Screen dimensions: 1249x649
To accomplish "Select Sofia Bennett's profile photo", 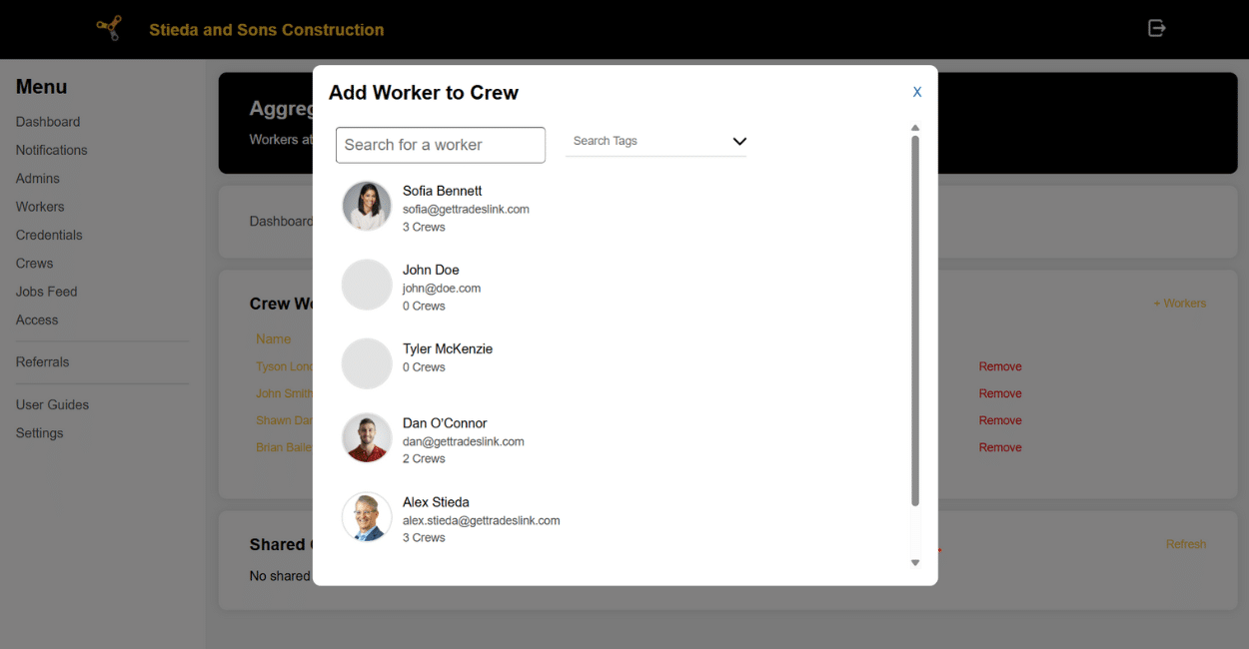I will click(x=367, y=206).
